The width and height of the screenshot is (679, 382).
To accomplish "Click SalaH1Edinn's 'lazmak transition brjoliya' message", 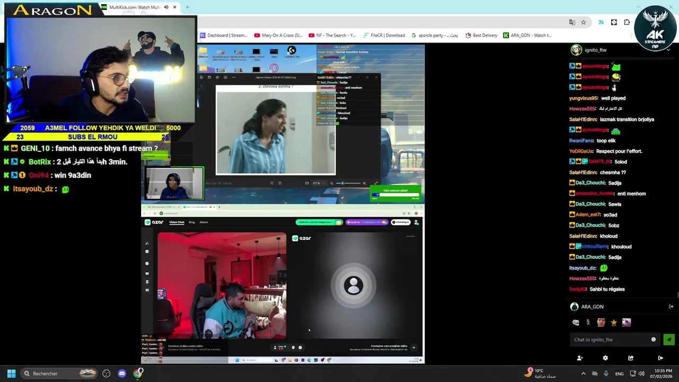I will pos(626,119).
